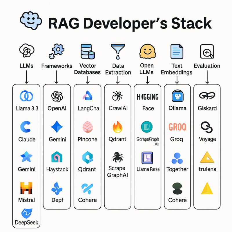Click the "Vector Databases" column heading
Screen dimensions: 232x232
pos(88,69)
